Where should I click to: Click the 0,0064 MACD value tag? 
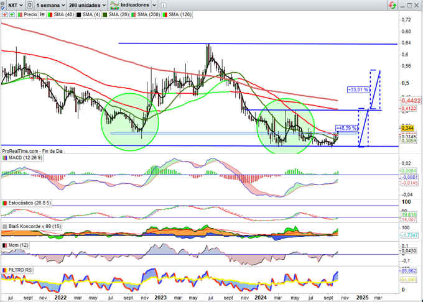click(x=409, y=171)
